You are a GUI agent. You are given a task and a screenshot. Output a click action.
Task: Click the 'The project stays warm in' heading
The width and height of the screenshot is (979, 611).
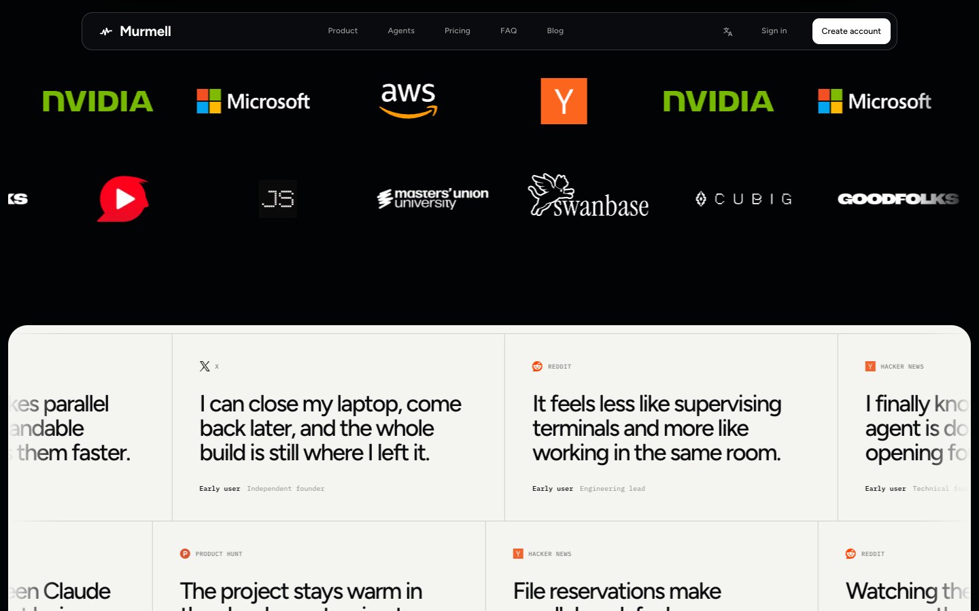click(301, 591)
